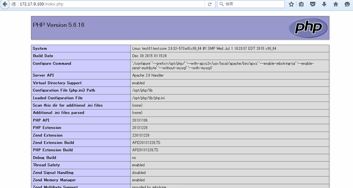Click the Zend Extension label
This screenshot has width=353, height=188.
(x=48, y=135)
